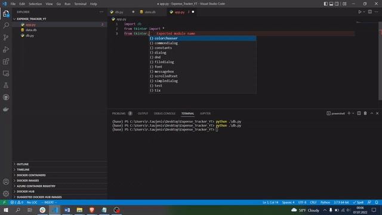Open Microsoft Word from the taskbar
382x215 pixels.
tap(67, 210)
